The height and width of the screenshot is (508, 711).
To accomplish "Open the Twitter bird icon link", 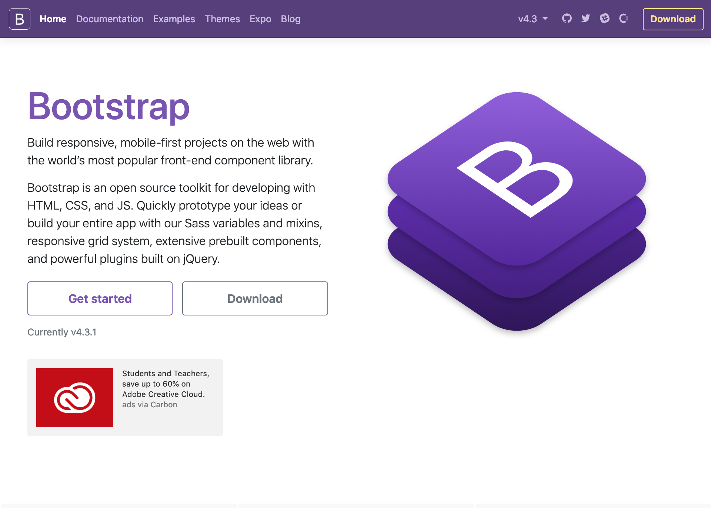I will coord(585,19).
